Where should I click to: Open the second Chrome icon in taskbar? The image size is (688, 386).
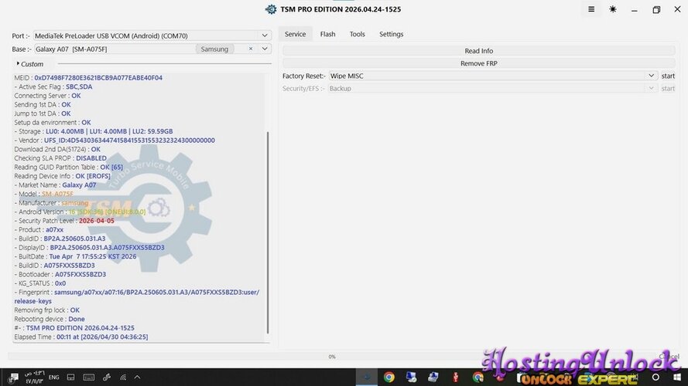(477, 378)
